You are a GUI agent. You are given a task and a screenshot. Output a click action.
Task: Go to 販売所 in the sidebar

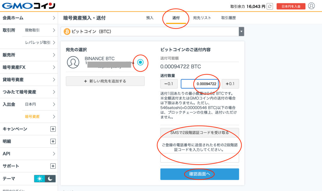[29, 55]
